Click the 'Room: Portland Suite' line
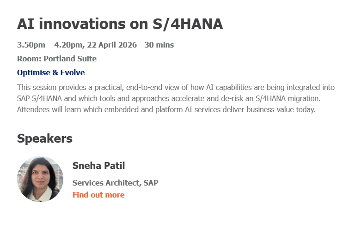The height and width of the screenshot is (228, 361). (56, 59)
